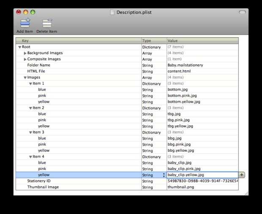Screen dimensions: 262x214
Task: Collapse the Item 2 dictionary
Action: 30,108
